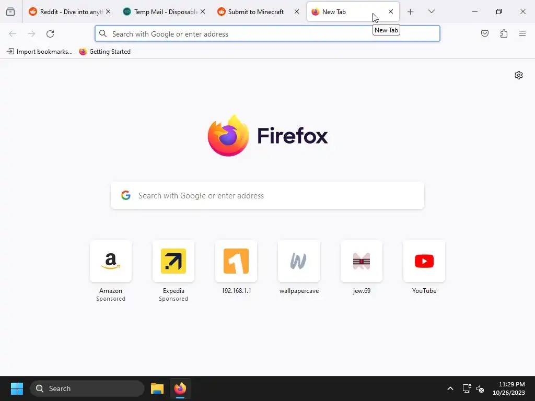Open the Save to Pocket icon

pyautogui.click(x=485, y=33)
